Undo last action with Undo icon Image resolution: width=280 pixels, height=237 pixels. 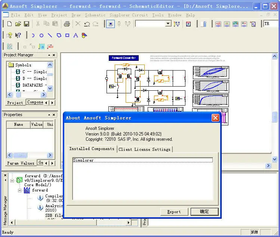coord(87,24)
